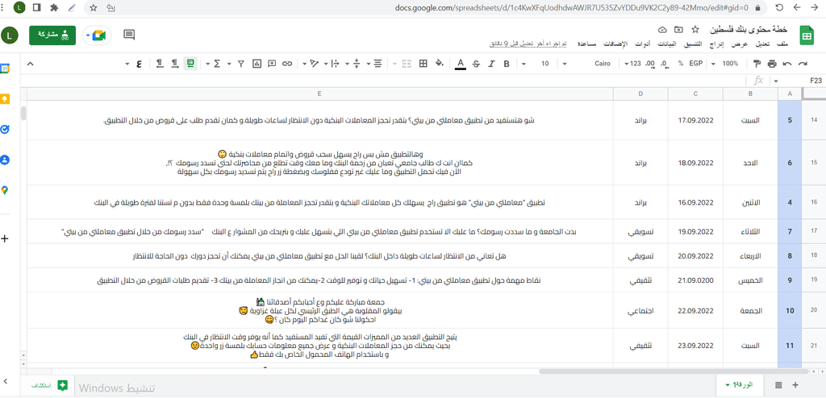Expand the input tools dropdown arrow
826x398 pixels.
coord(127,64)
